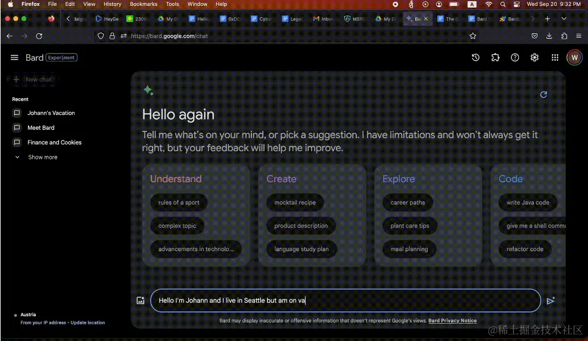588x341 pixels.
Task: Open the macOS date and time clock
Action: pyautogui.click(x=553, y=4)
